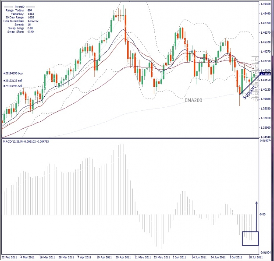Click price level 1.40130 on axis

click(265, 90)
